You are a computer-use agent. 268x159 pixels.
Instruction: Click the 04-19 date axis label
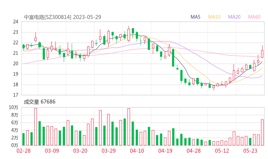pos(165,151)
